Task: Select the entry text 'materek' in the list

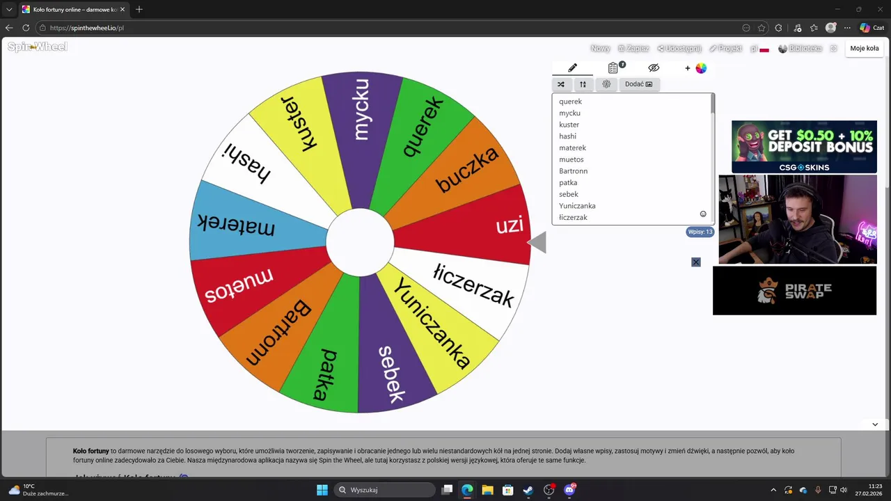Action: (572, 148)
